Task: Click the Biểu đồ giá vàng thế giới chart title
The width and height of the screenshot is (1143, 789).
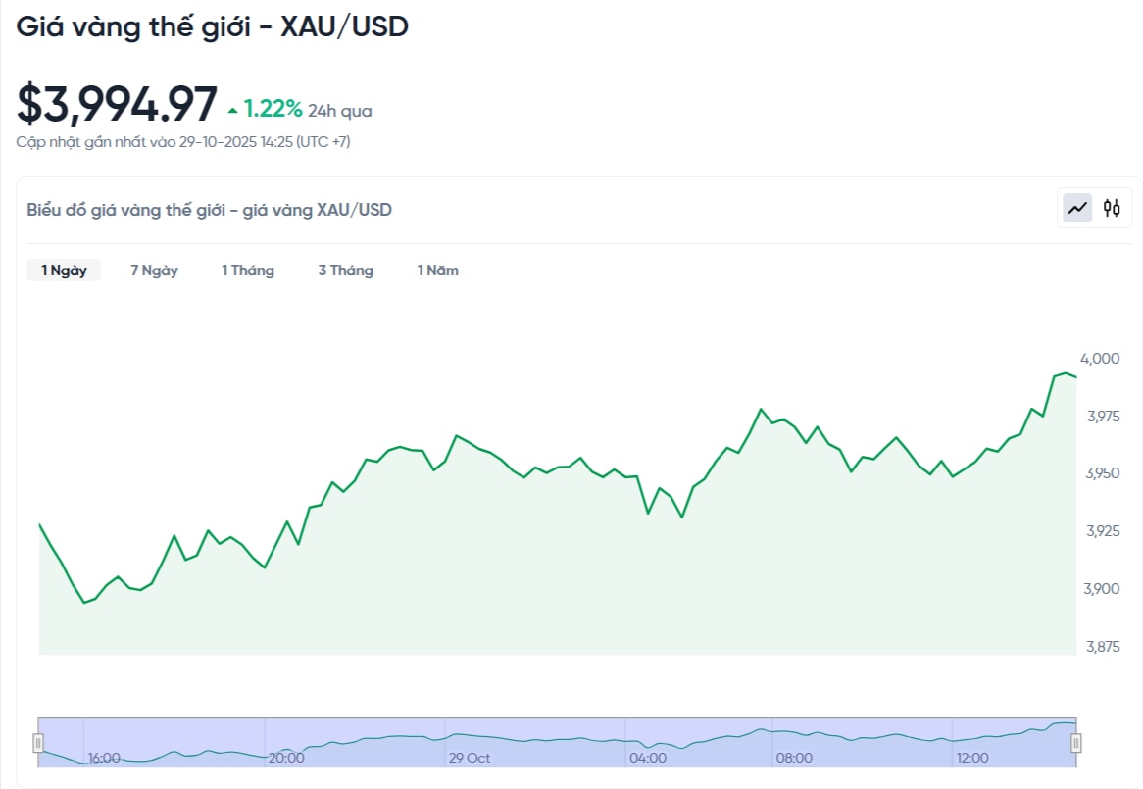Action: point(210,210)
